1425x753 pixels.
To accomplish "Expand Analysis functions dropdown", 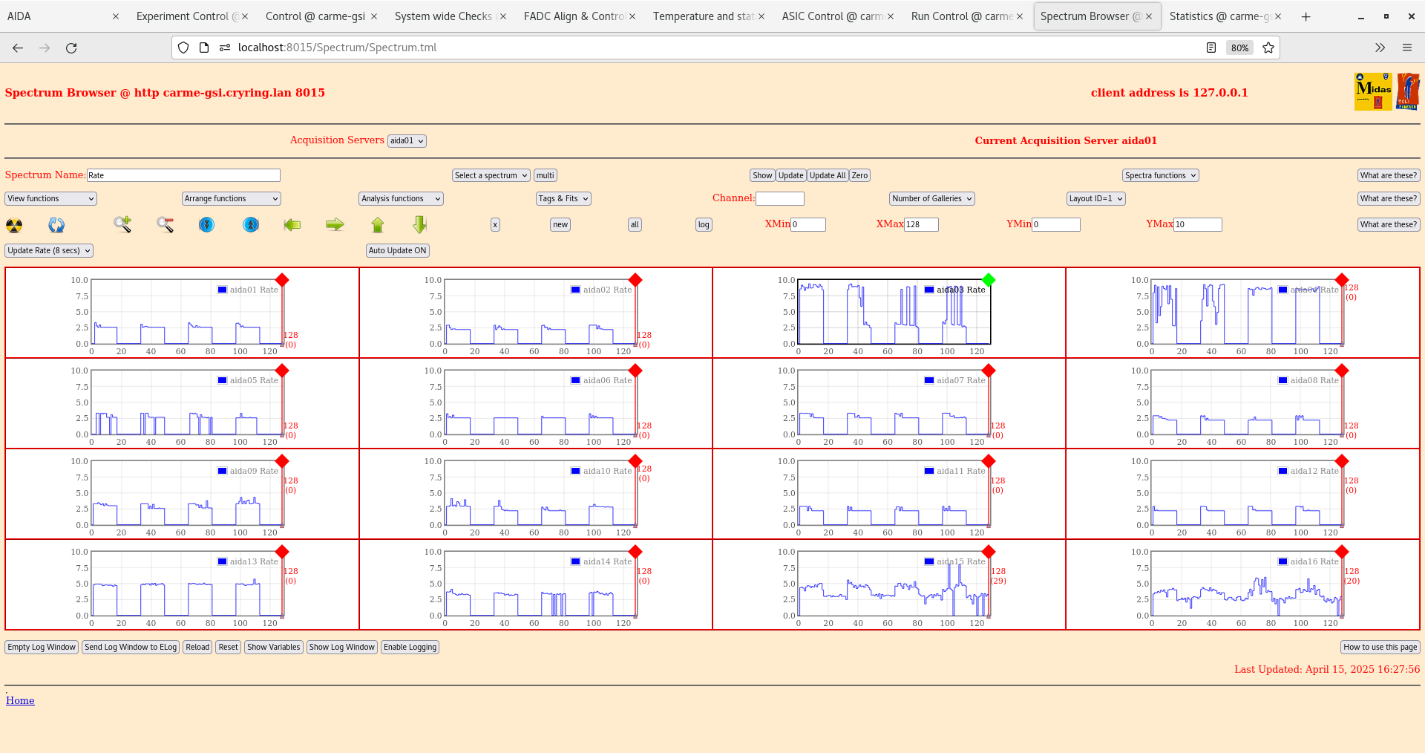I will click(401, 198).
